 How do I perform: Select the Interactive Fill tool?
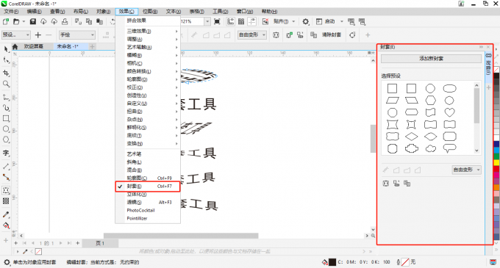point(6,225)
